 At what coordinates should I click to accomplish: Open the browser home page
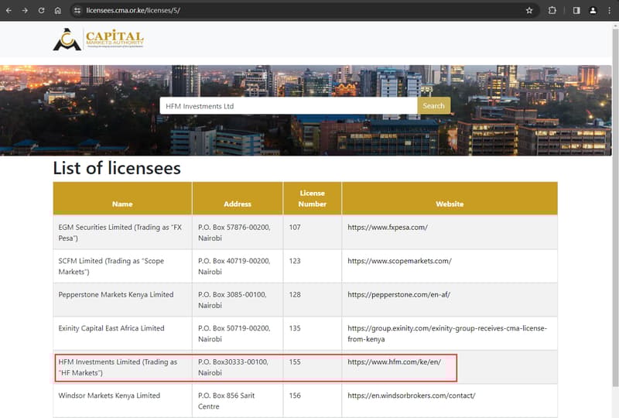click(x=58, y=10)
